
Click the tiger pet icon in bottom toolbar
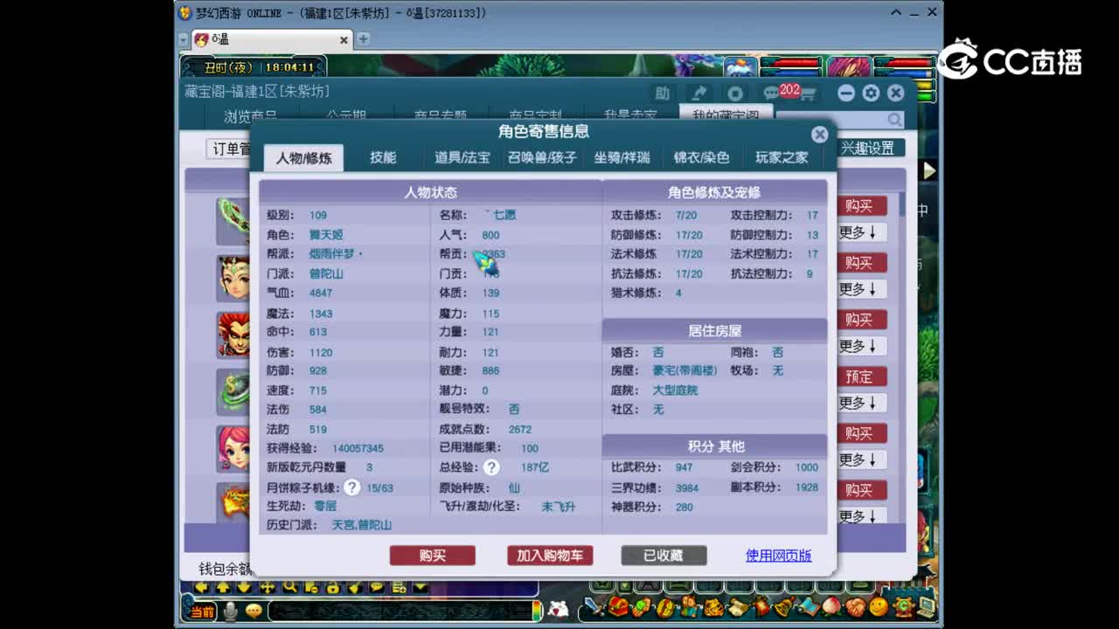tap(714, 607)
